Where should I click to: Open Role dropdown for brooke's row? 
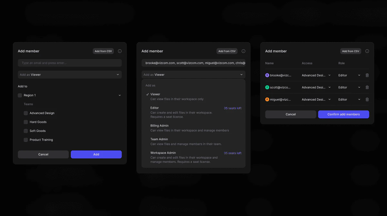click(349, 75)
